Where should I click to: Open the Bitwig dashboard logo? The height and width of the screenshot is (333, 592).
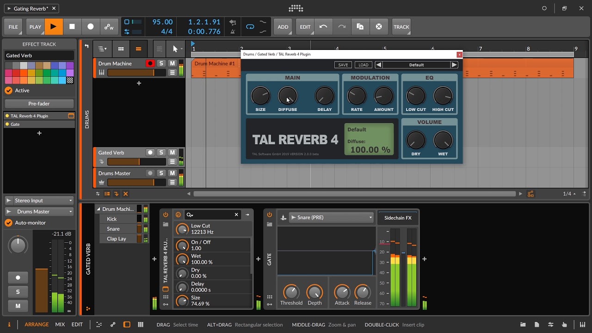tap(296, 8)
